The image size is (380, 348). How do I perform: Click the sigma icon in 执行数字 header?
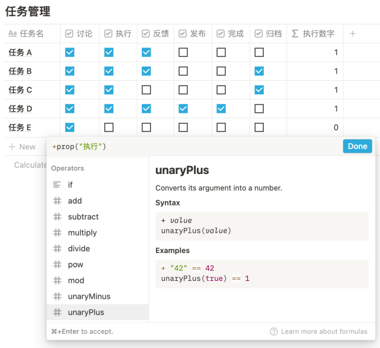click(x=295, y=34)
